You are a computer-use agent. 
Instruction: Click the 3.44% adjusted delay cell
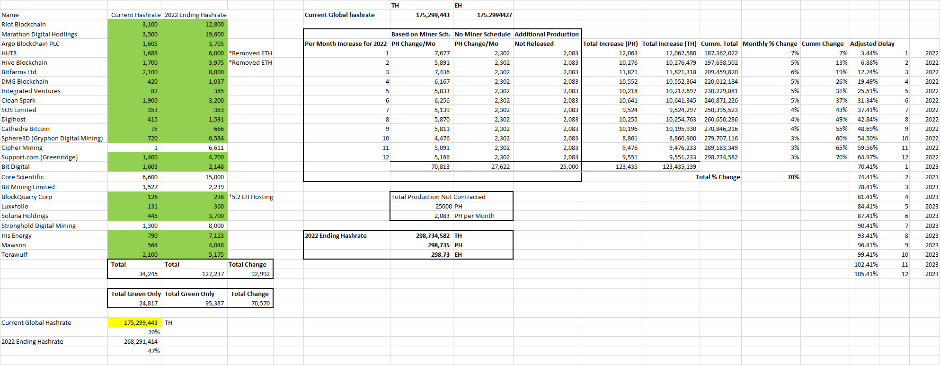(x=869, y=53)
